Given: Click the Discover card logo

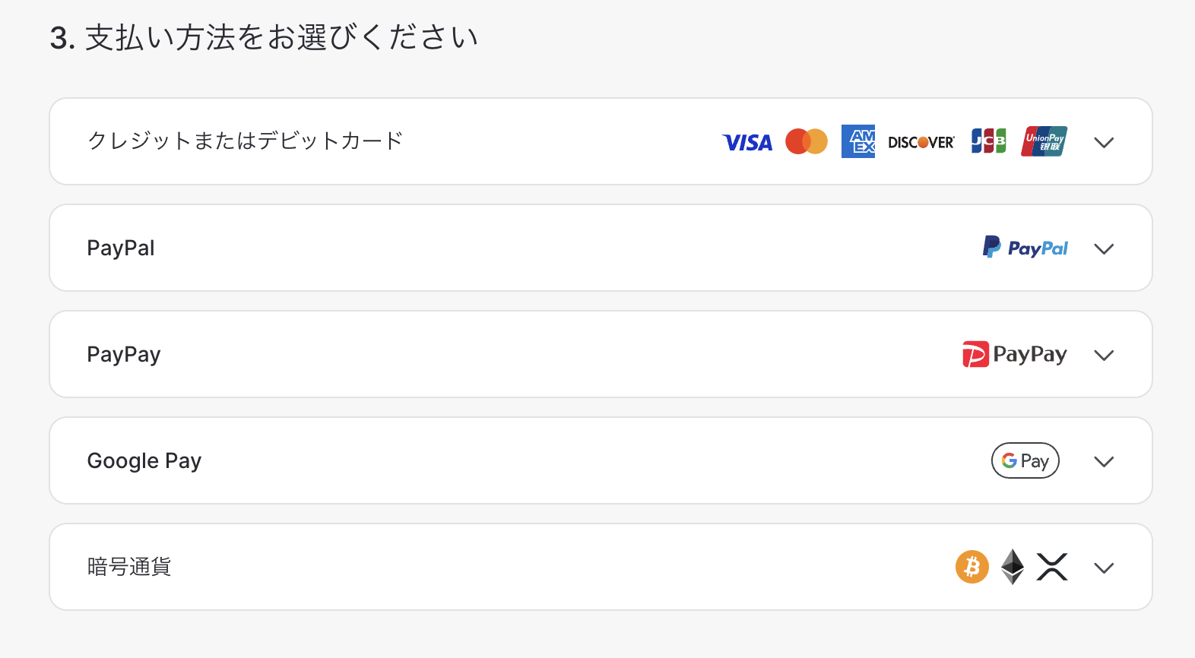Looking at the screenshot, I should click(921, 142).
